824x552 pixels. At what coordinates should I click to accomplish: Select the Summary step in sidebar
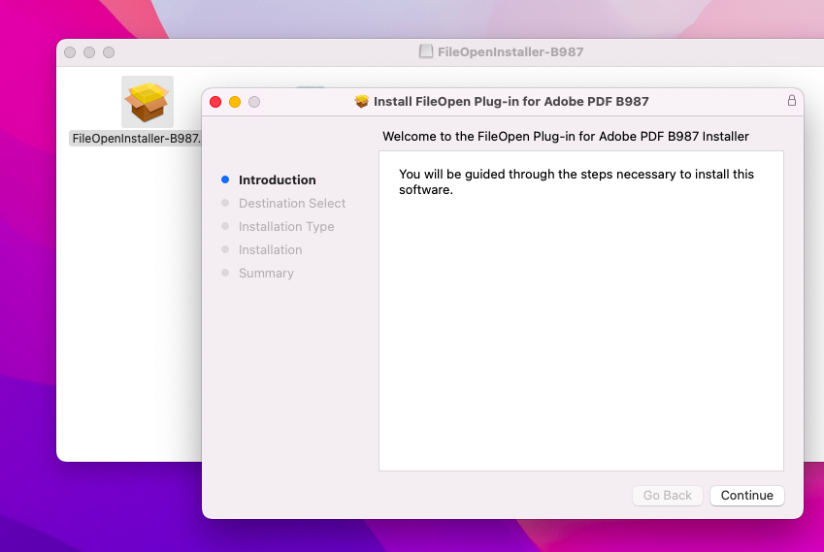tap(266, 274)
